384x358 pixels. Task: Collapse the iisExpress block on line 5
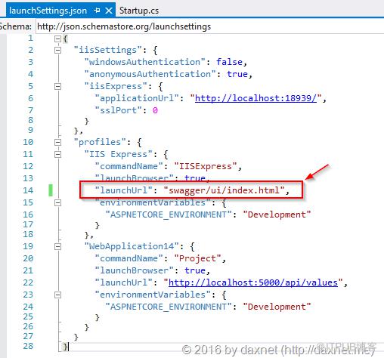click(x=57, y=87)
